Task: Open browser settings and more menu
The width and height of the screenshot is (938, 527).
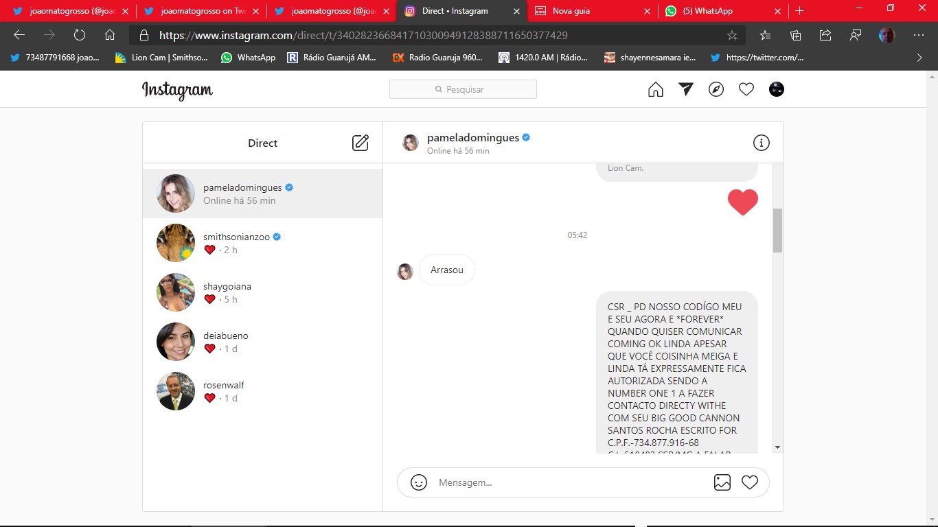Action: pyautogui.click(x=919, y=35)
